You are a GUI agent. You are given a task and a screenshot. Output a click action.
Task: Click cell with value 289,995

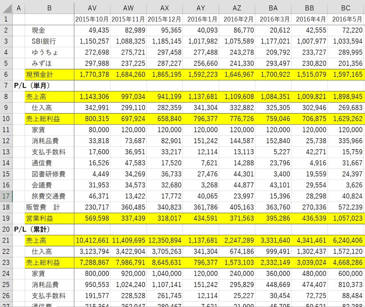(x=346, y=52)
